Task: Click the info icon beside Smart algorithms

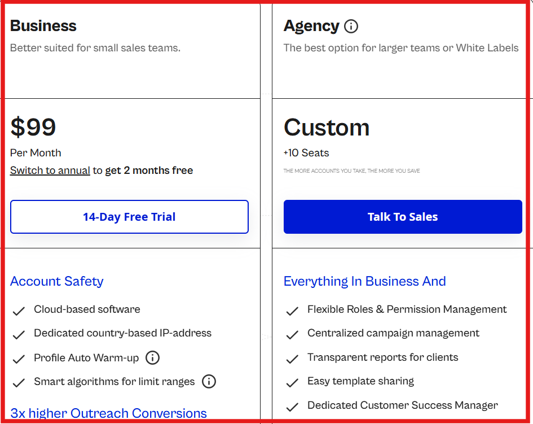Action: pyautogui.click(x=209, y=381)
